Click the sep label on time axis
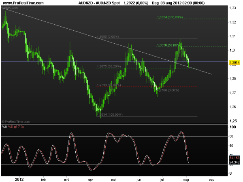The width and height of the screenshot is (243, 182). [211, 180]
